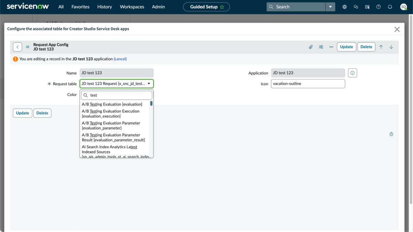Click the bottom Update button
Screen dimensions: 413x232
click(x=22, y=113)
